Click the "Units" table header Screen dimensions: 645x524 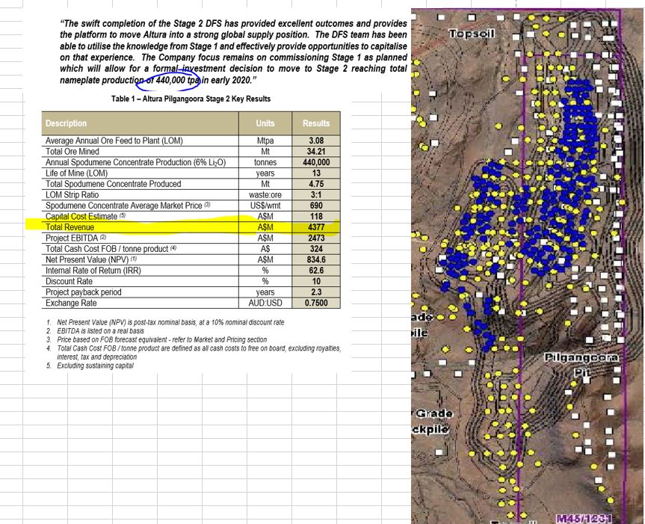265,123
